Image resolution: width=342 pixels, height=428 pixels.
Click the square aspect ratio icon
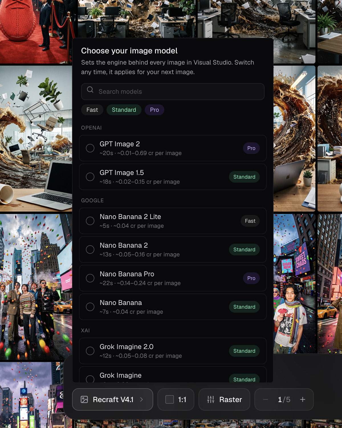click(170, 399)
